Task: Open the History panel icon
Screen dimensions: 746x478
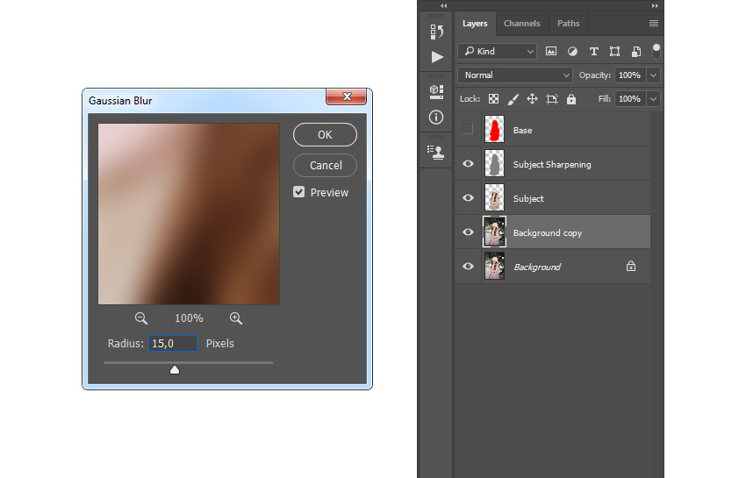Action: click(x=436, y=32)
